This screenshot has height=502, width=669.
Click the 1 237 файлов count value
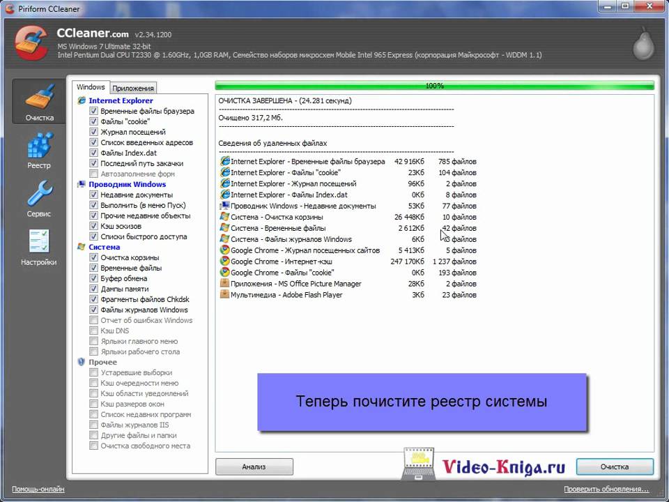454,261
